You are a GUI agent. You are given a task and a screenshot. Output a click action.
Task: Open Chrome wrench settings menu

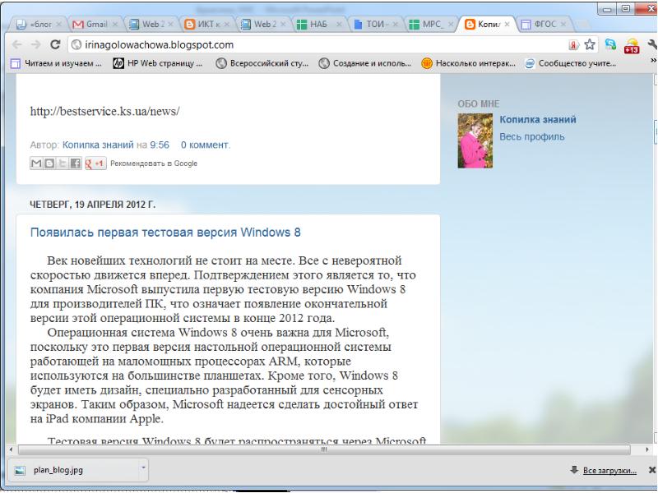pyautogui.click(x=651, y=45)
